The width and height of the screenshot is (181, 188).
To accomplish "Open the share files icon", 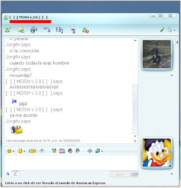I will pyautogui.click(x=21, y=30).
